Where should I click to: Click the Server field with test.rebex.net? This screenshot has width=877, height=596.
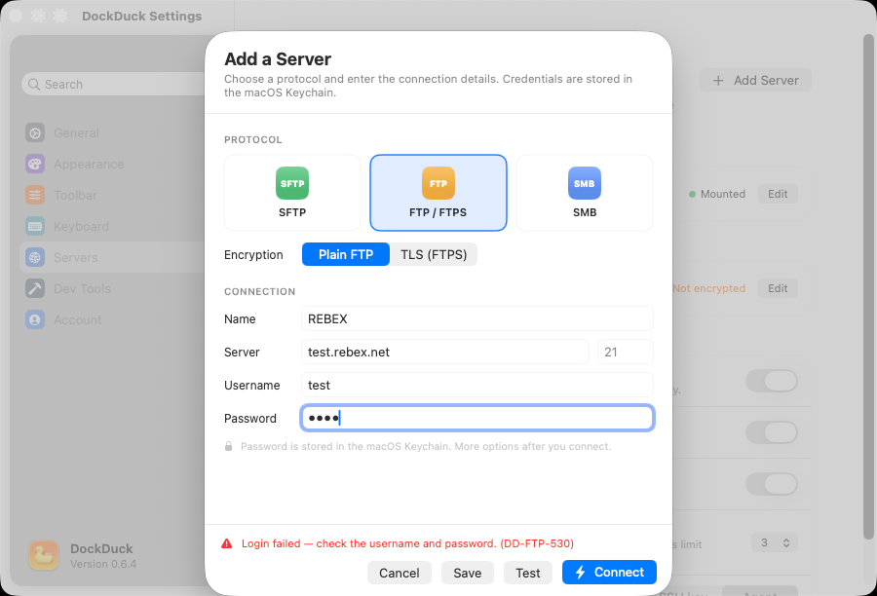click(444, 352)
